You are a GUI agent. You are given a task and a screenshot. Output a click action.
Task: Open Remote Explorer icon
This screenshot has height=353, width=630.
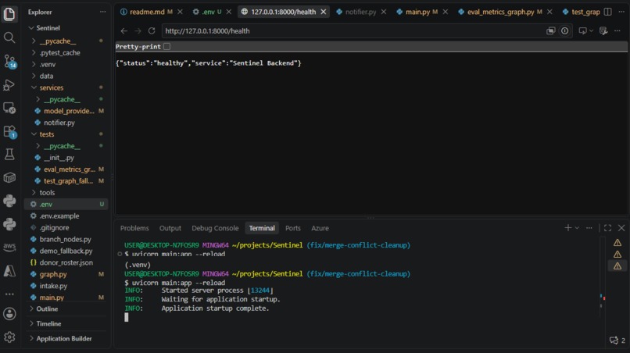(x=9, y=108)
